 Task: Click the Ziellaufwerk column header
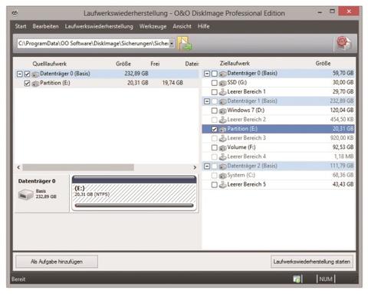click(x=235, y=63)
